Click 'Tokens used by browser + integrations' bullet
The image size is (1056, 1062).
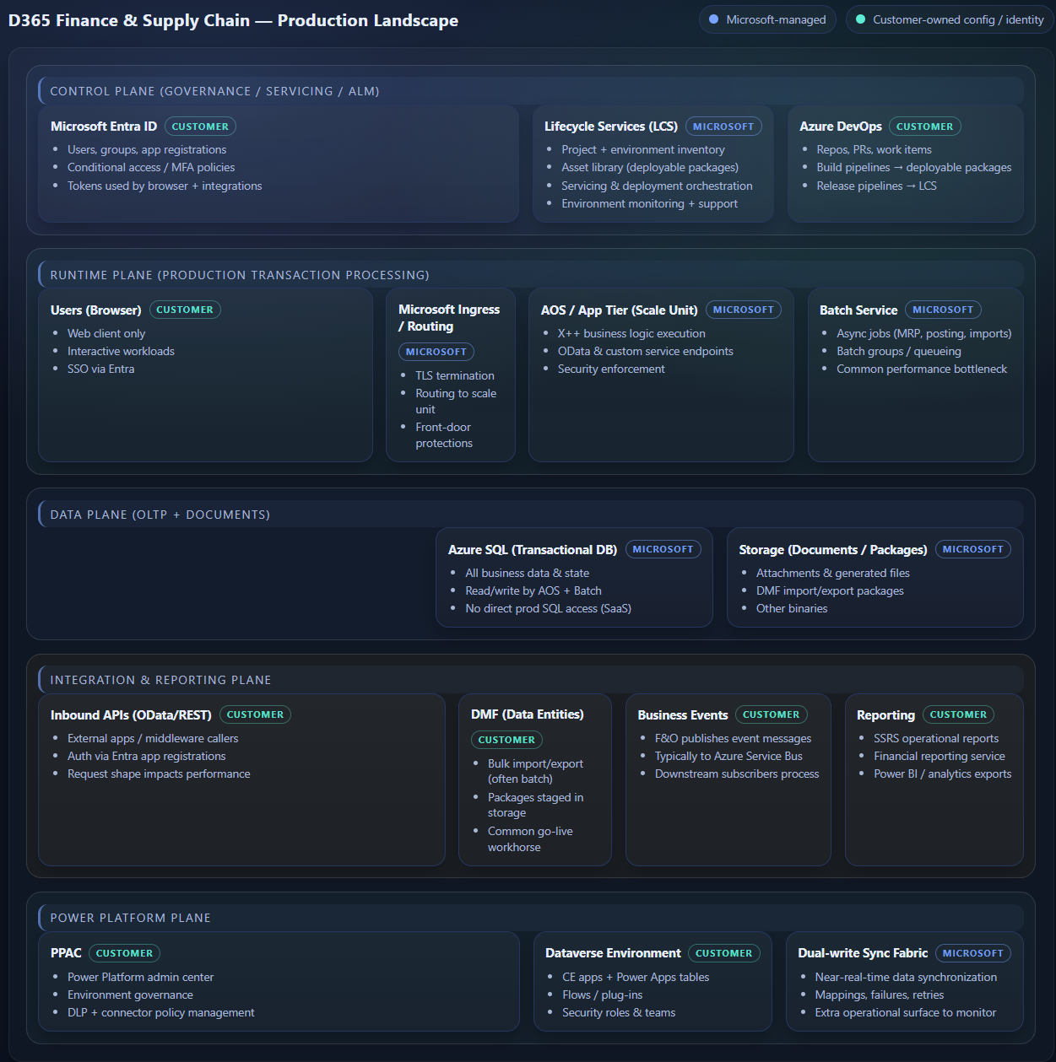click(165, 186)
